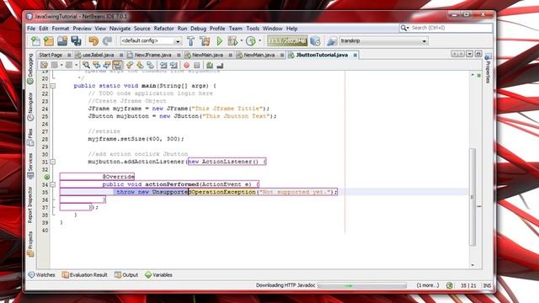Toggle INS insert mode indicator
The width and height of the screenshot is (539, 303).
(x=487, y=285)
